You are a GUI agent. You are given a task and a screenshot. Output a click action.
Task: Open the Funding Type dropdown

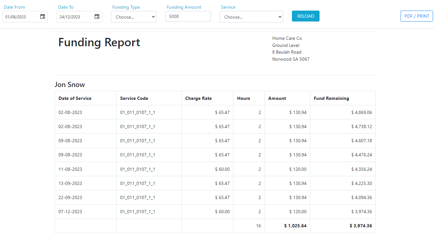[x=134, y=17]
